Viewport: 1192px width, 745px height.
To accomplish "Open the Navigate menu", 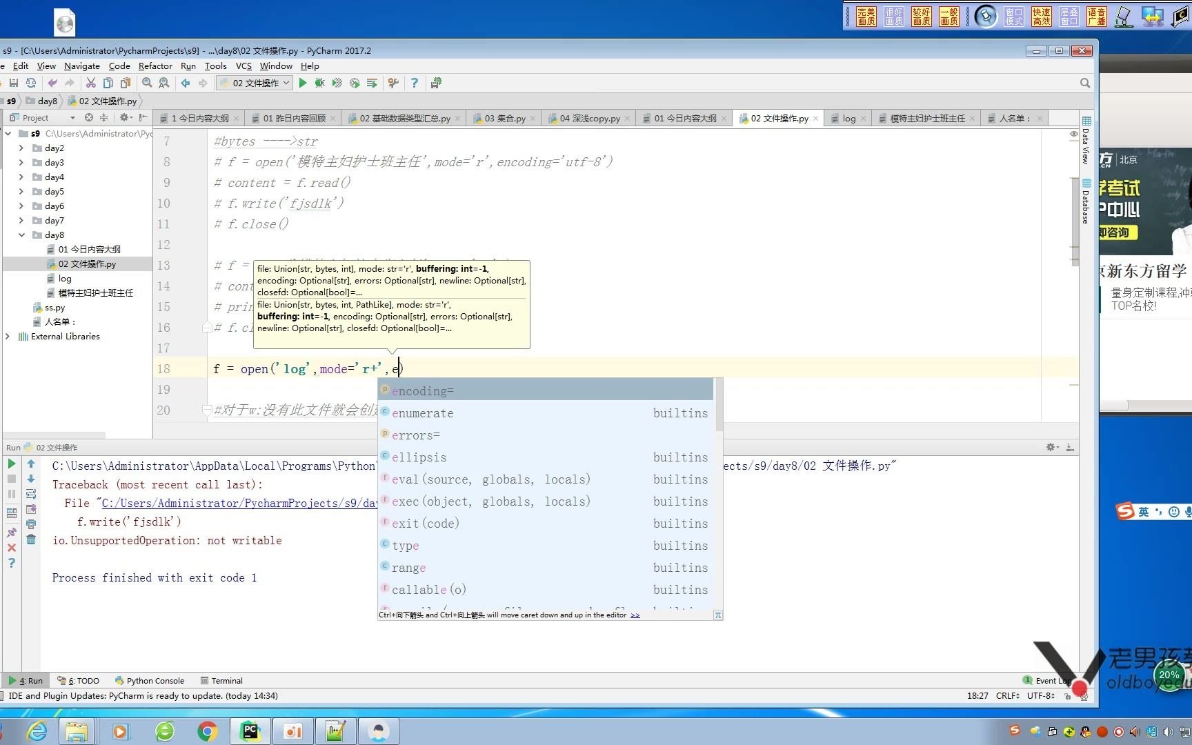I will (x=82, y=66).
